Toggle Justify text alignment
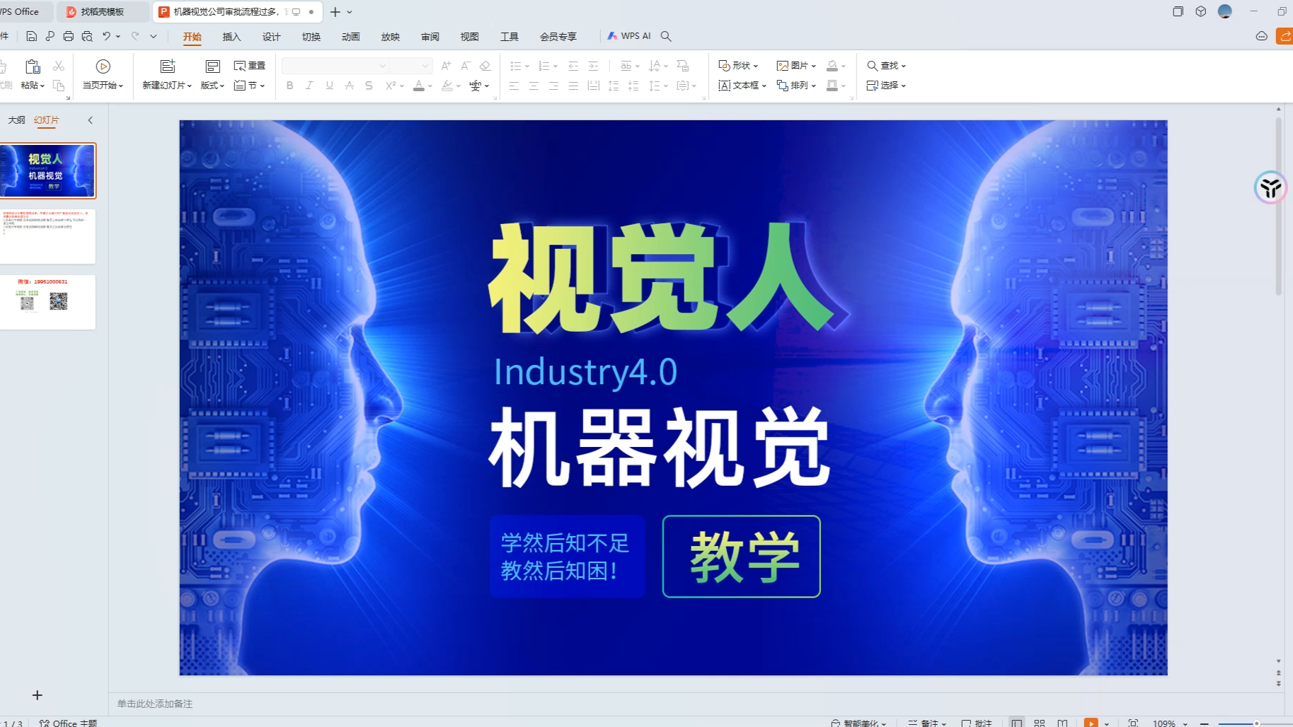1293x727 pixels. [573, 86]
